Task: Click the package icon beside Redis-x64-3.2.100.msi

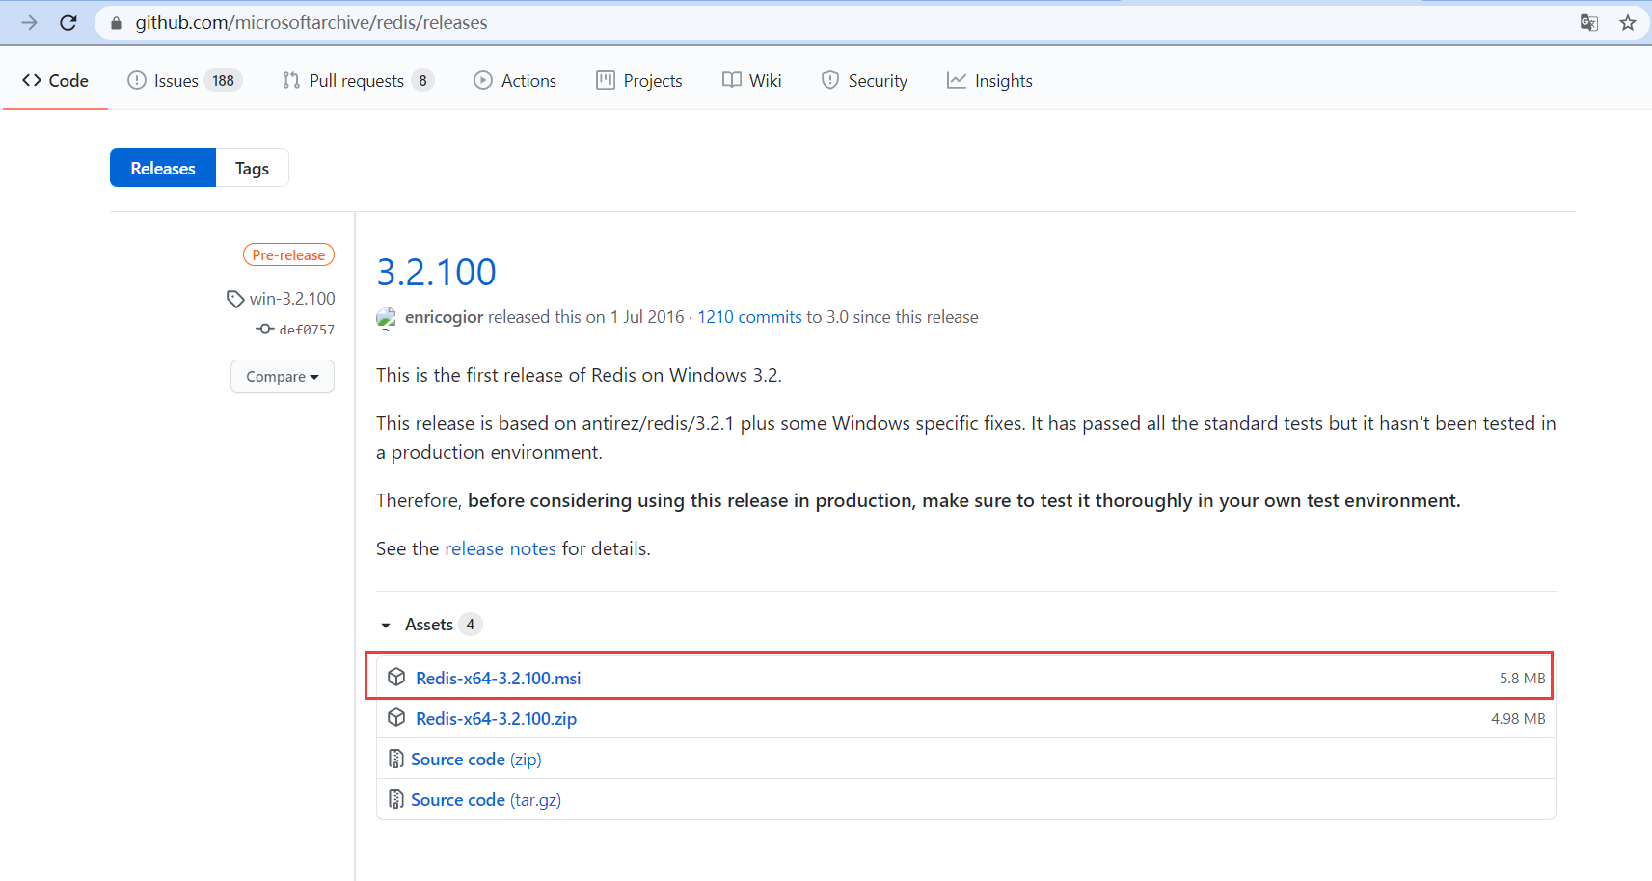Action: pos(396,678)
